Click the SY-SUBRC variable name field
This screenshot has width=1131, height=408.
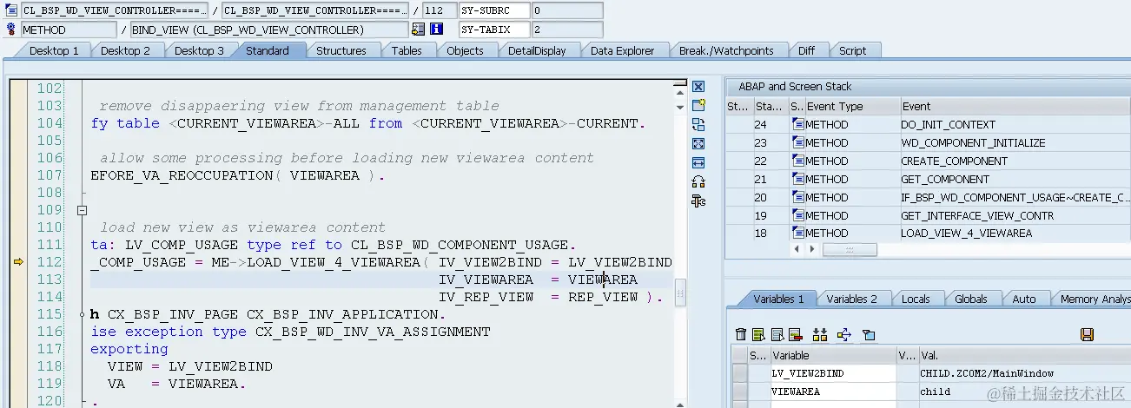tap(493, 10)
